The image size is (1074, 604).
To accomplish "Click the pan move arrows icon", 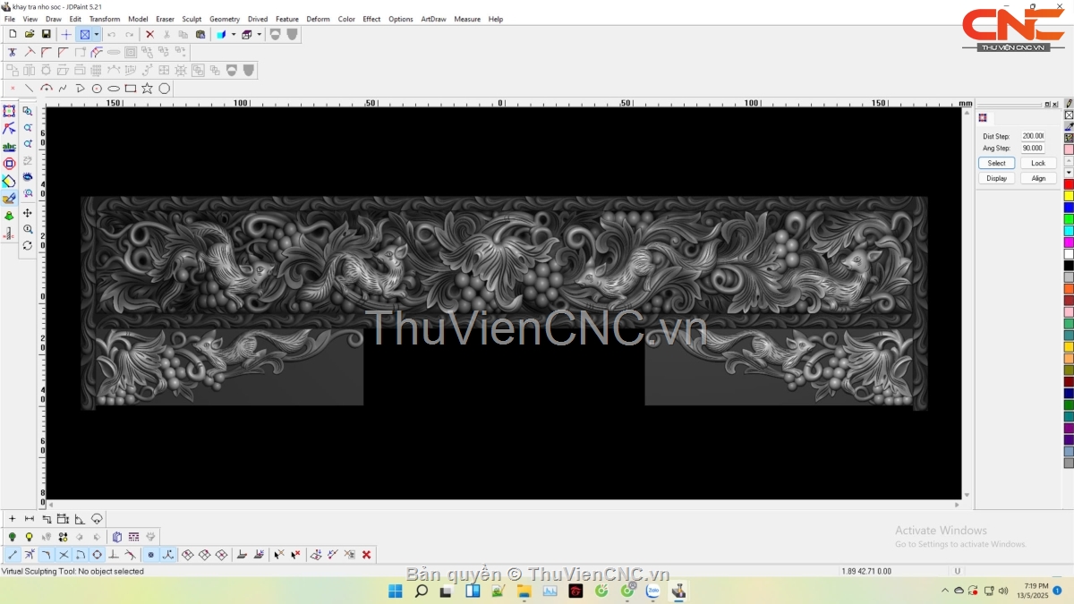I will pyautogui.click(x=28, y=213).
